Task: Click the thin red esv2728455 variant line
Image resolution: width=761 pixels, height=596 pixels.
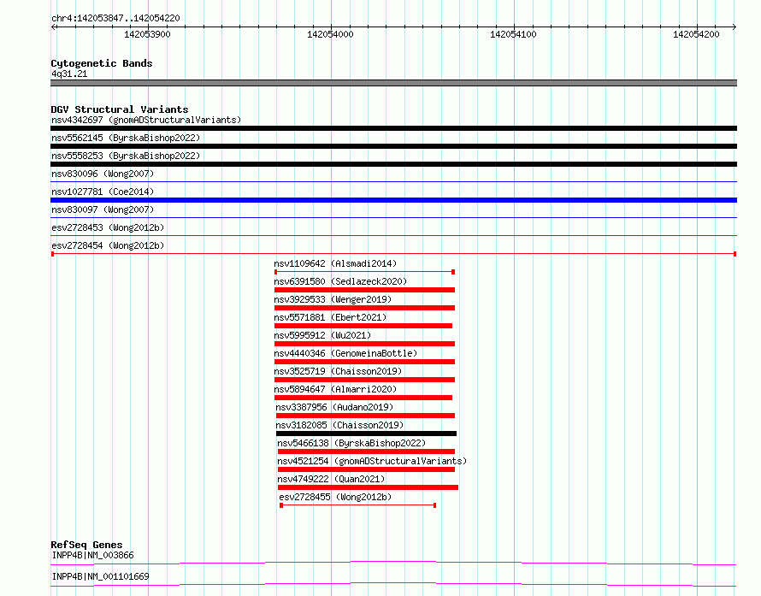Action: pos(358,505)
